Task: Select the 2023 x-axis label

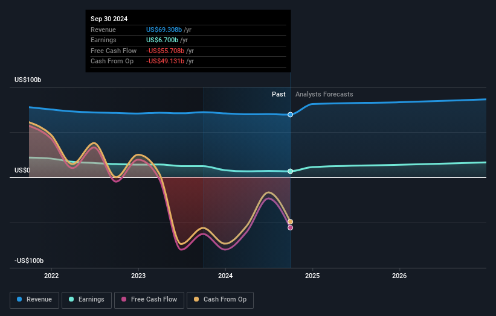Action: [138, 276]
